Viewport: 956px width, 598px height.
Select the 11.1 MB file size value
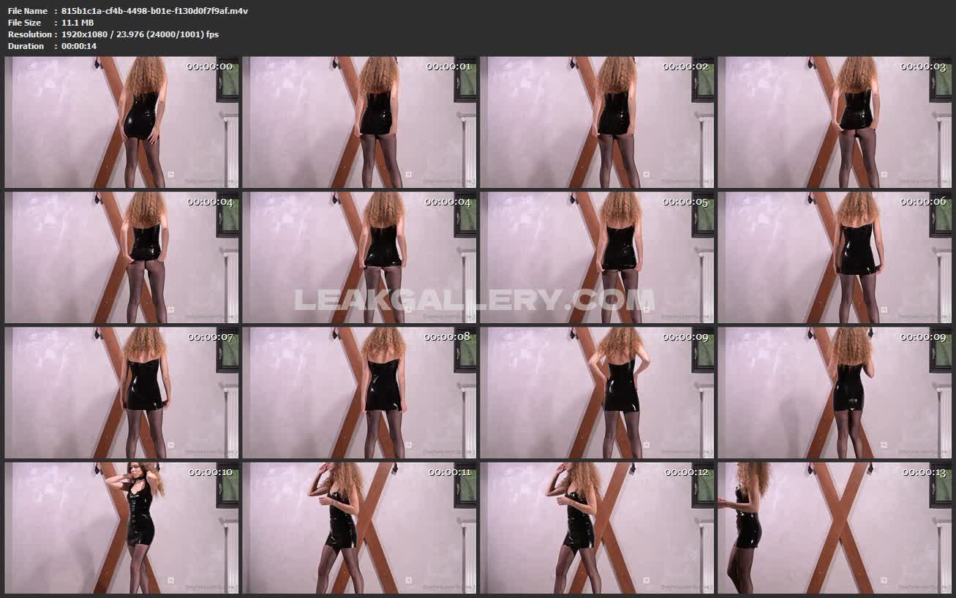coord(78,23)
